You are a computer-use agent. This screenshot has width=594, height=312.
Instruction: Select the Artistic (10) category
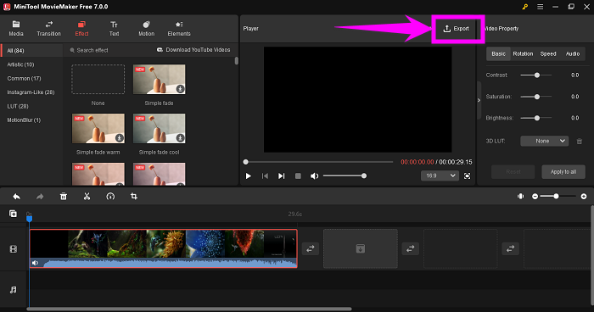(20, 64)
